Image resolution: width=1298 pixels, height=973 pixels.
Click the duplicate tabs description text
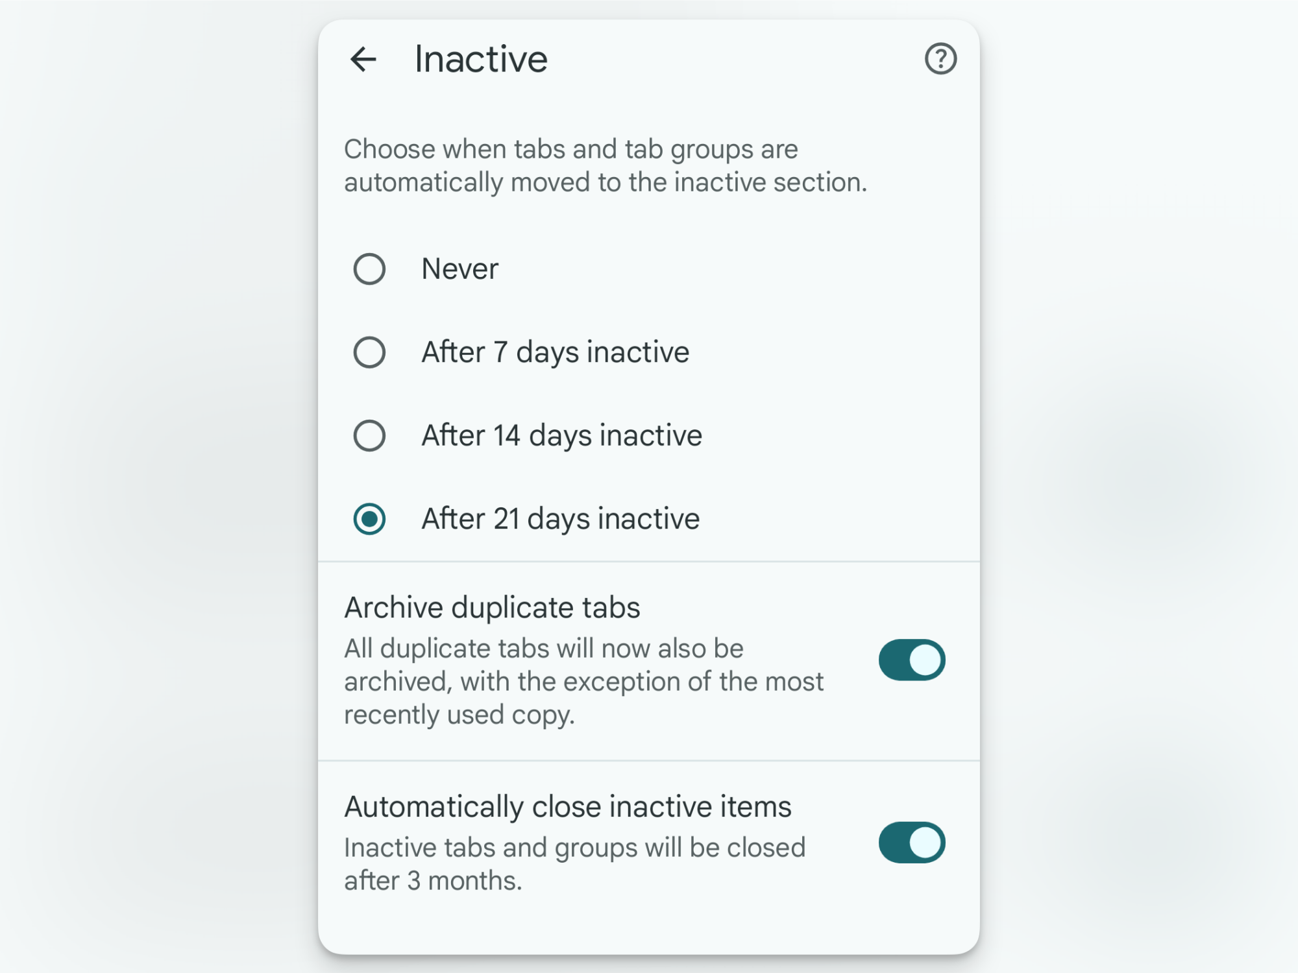584,681
